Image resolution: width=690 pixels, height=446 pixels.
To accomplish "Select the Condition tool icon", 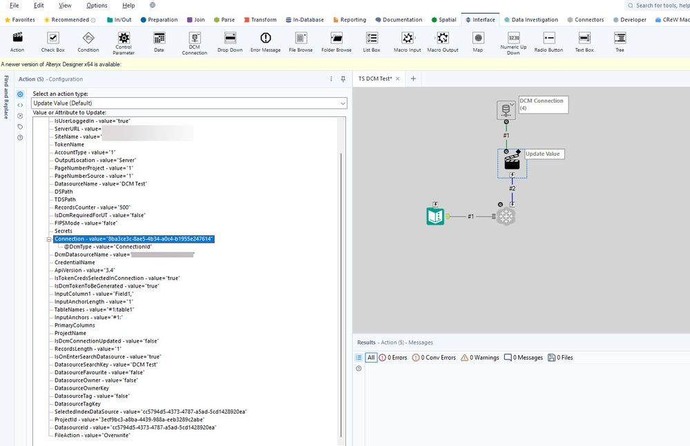I will 88,41.
